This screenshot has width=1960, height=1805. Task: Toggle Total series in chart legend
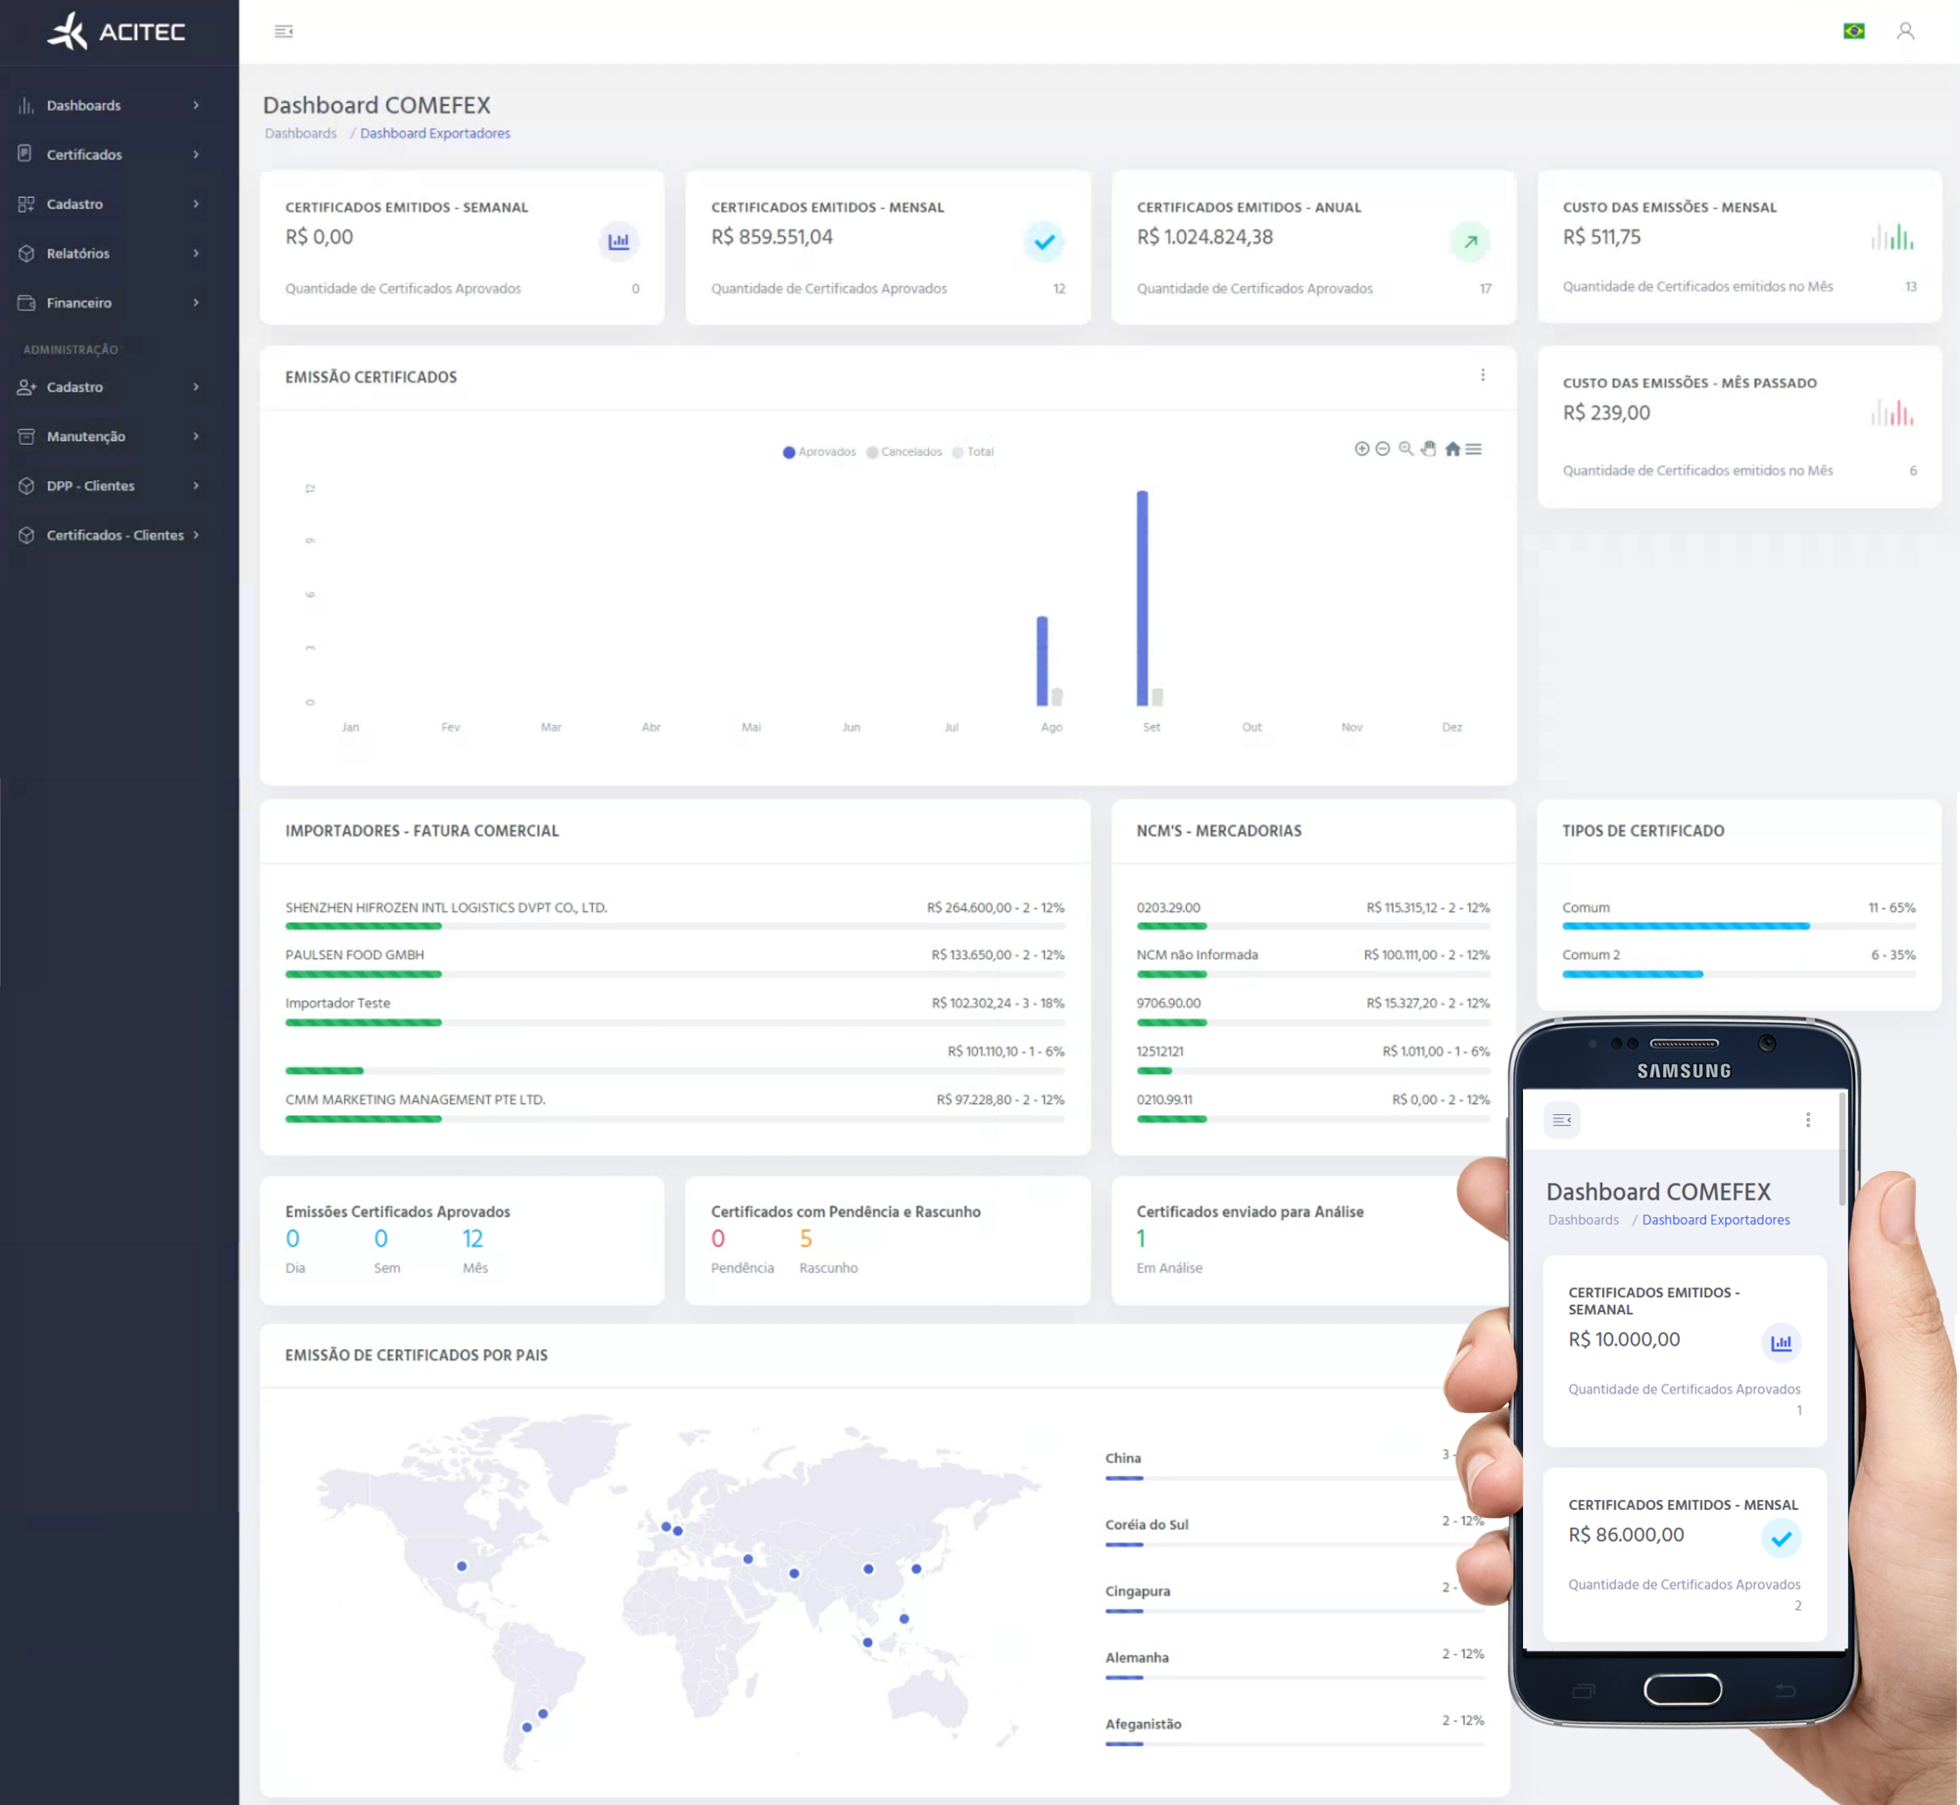[x=973, y=452]
